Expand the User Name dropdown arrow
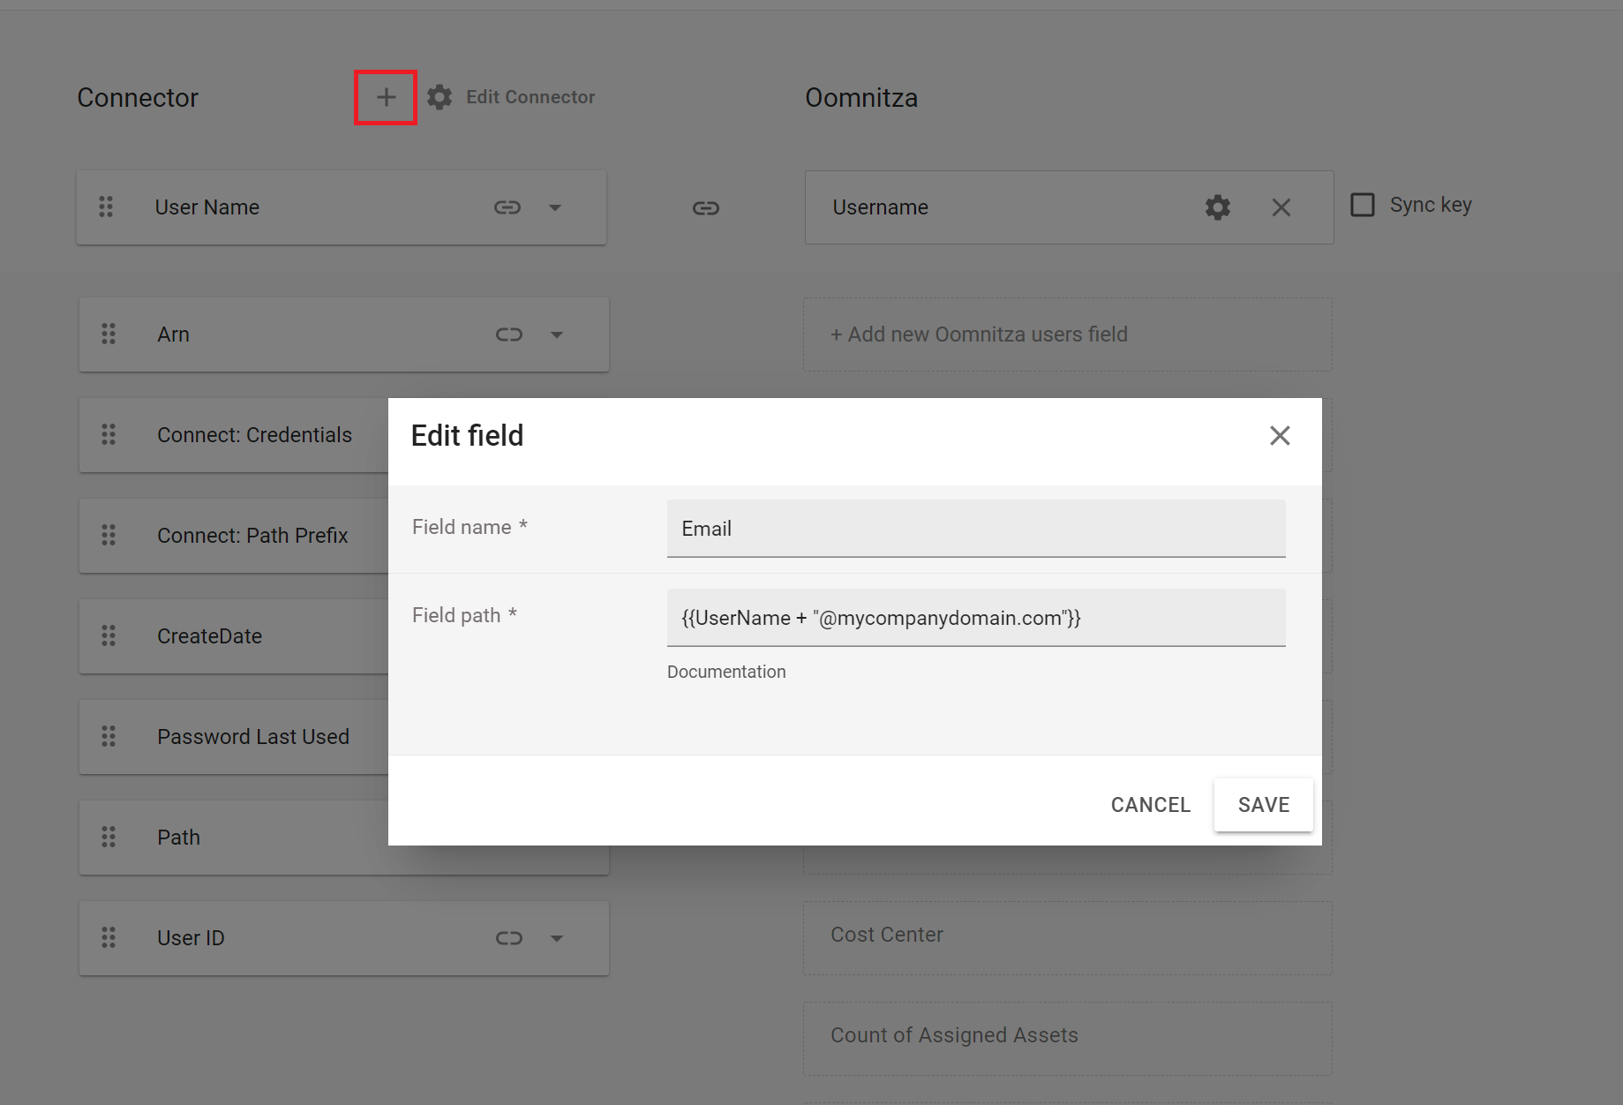Viewport: 1623px width, 1105px height. (x=555, y=208)
